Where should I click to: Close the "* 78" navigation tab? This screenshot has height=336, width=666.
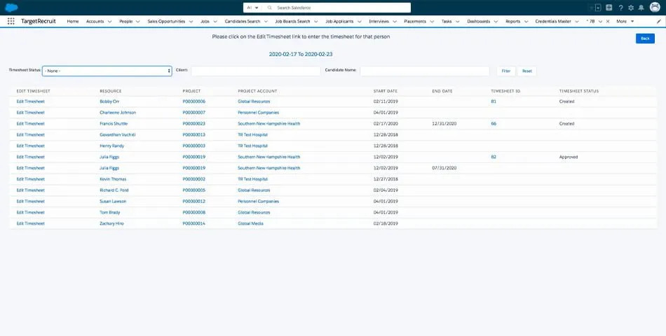[x=607, y=22]
